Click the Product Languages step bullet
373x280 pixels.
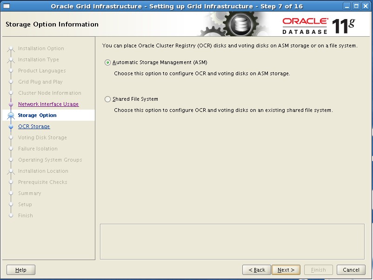coord(11,71)
